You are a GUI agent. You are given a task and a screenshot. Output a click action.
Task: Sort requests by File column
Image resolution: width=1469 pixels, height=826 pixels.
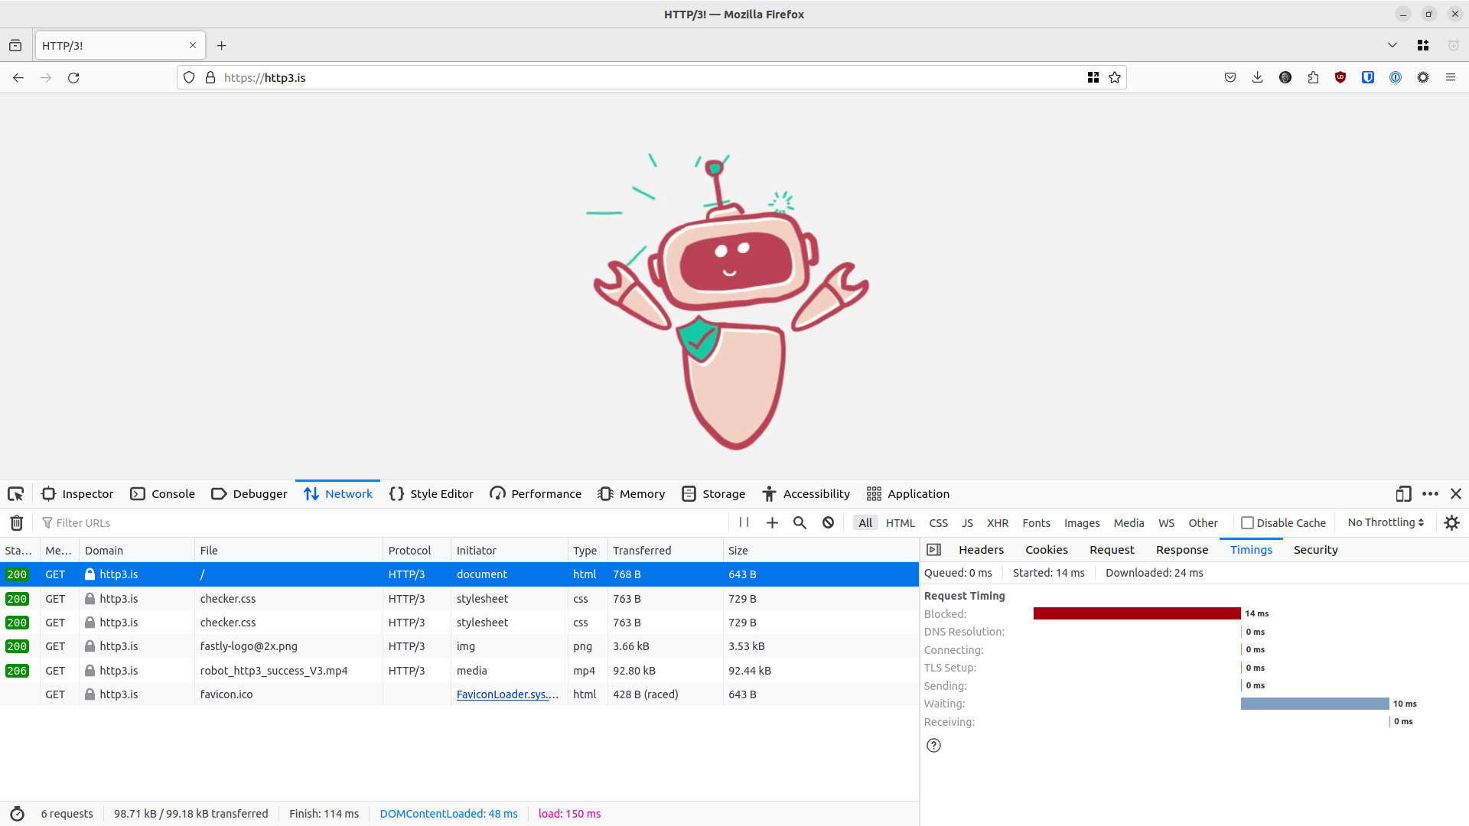[288, 551]
